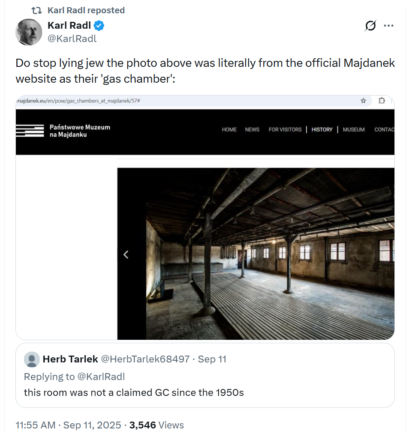This screenshot has height=443, width=415.
Task: Click the repost arrows icon at top
Action: click(x=36, y=10)
